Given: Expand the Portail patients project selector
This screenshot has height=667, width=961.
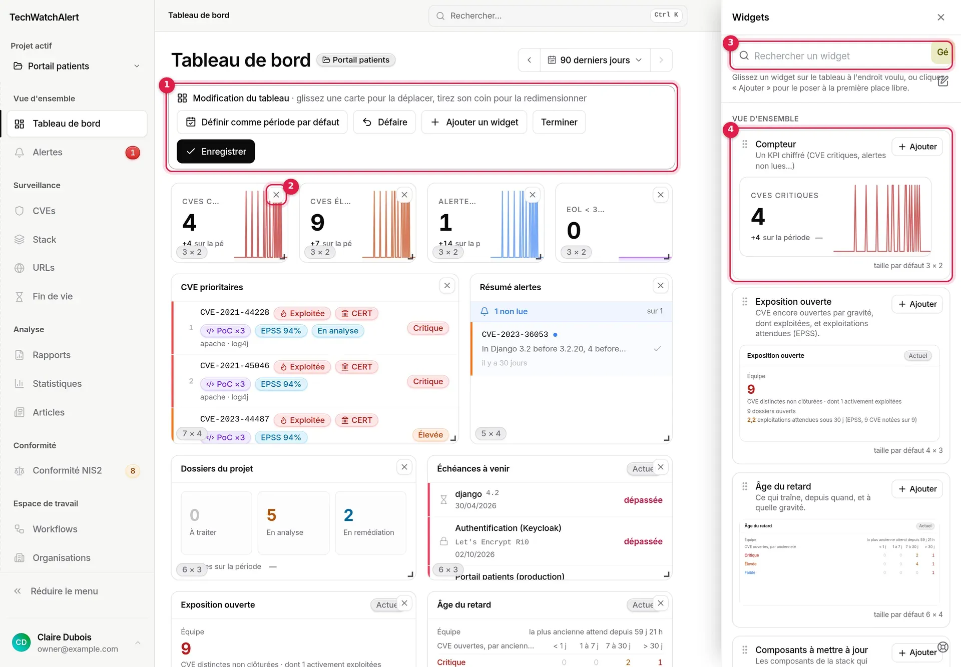Looking at the screenshot, I should tap(77, 66).
